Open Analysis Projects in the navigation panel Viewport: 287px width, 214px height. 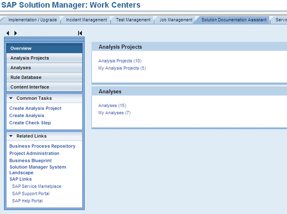pyautogui.click(x=44, y=58)
